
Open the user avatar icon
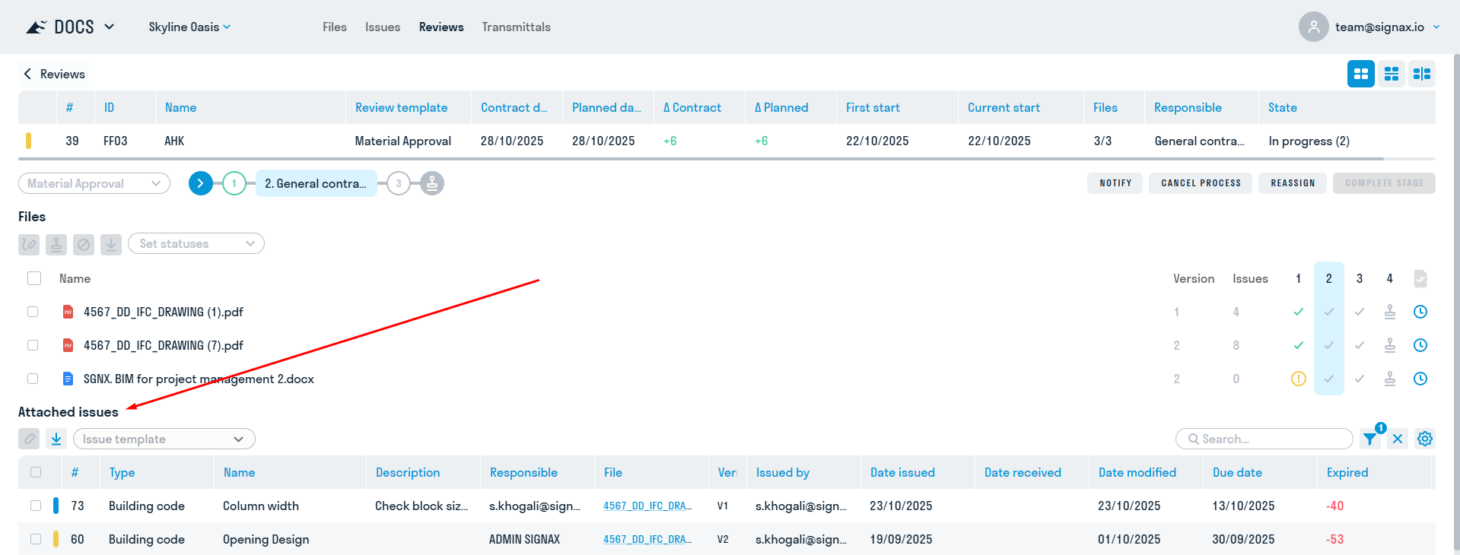(x=1313, y=27)
